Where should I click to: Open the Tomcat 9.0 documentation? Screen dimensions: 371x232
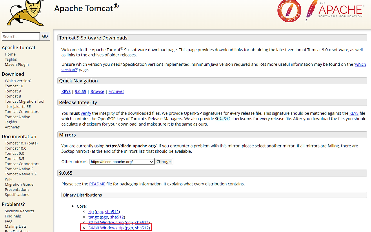tap(14, 153)
